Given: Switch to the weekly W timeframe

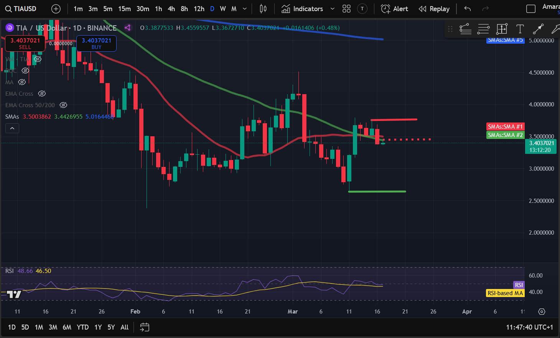Looking at the screenshot, I should [x=223, y=9].
